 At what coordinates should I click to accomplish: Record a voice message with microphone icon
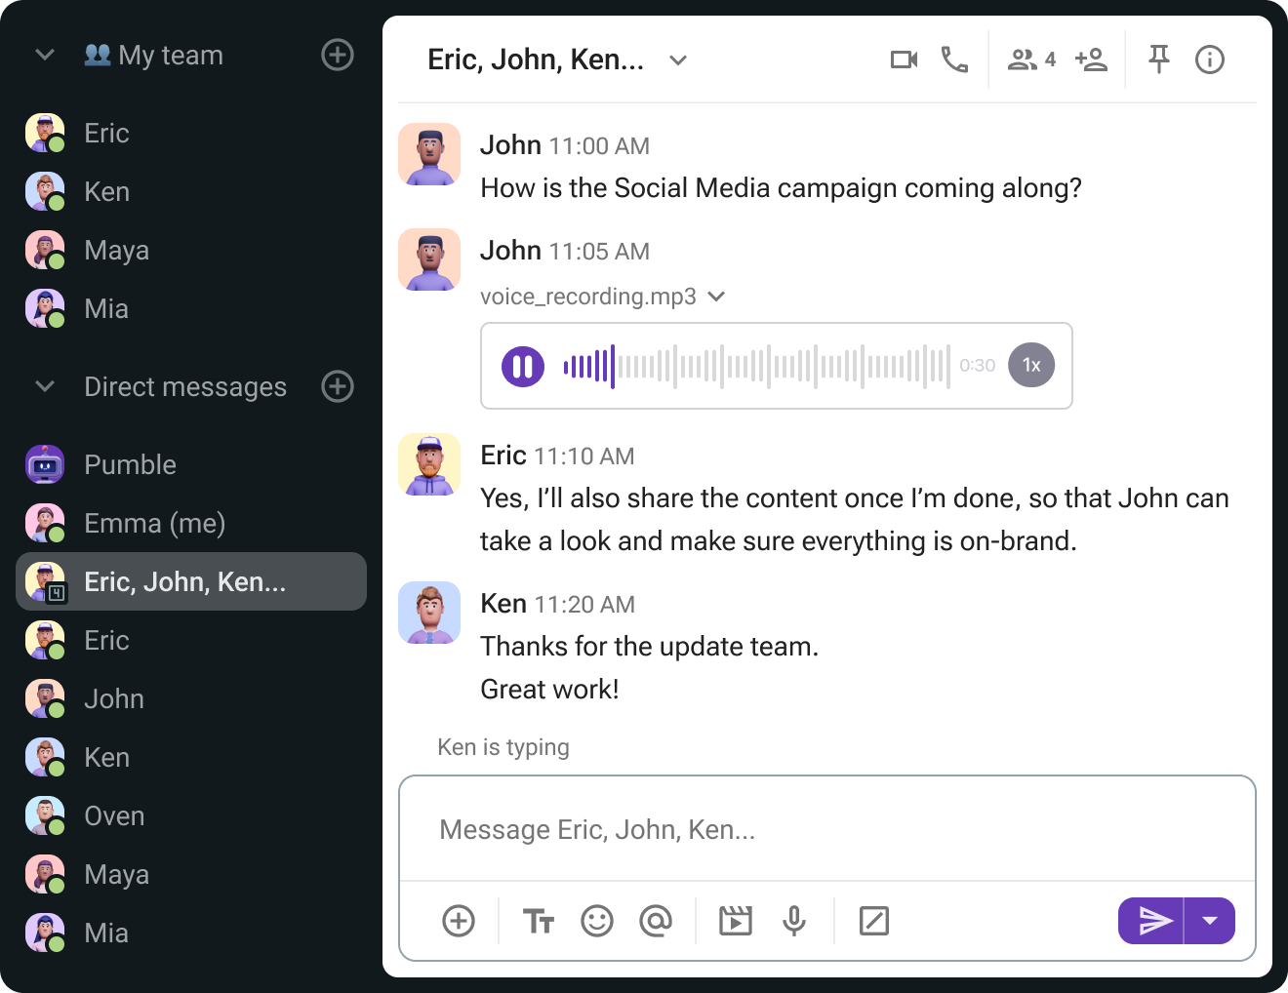(x=794, y=921)
